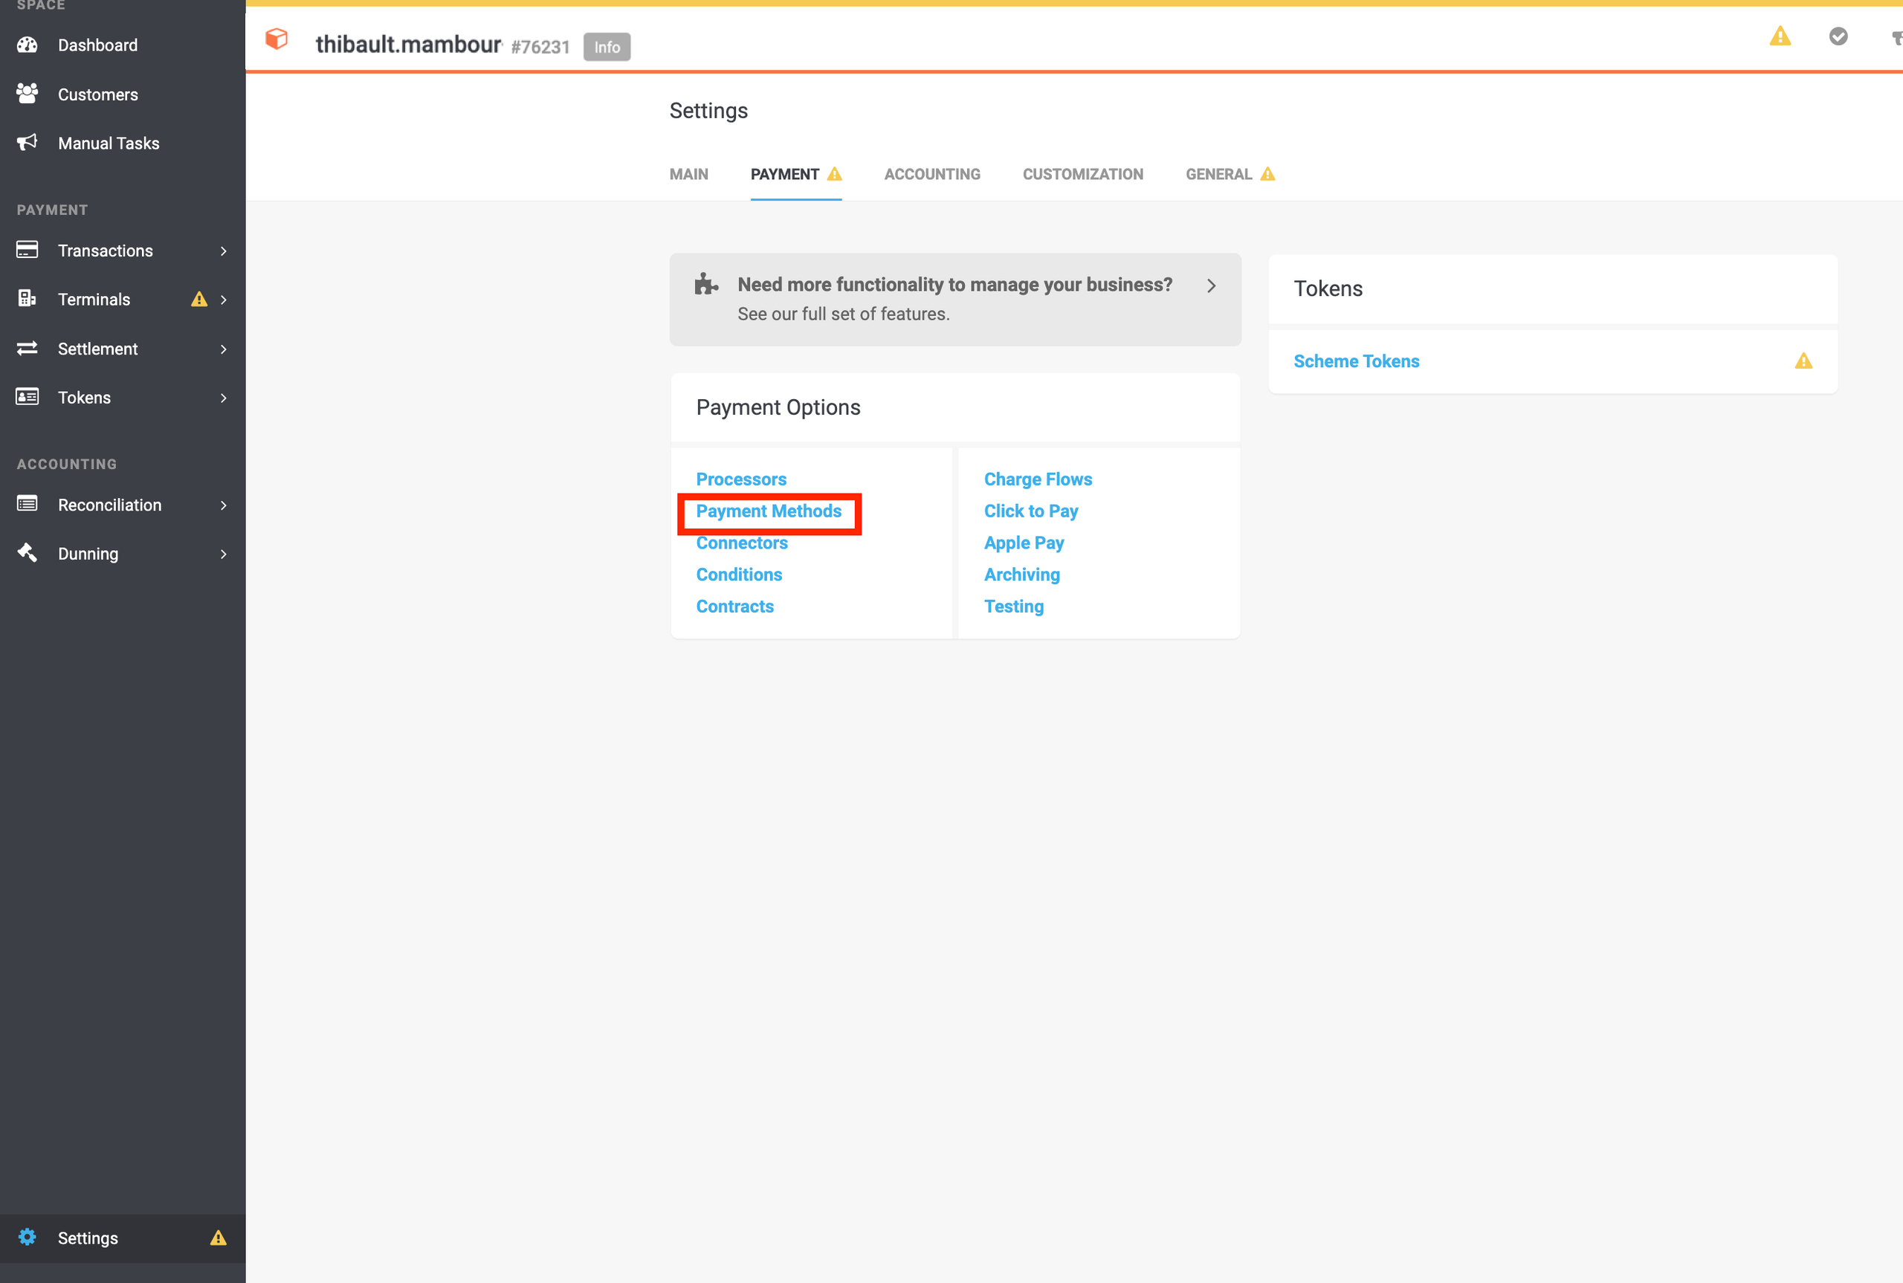Viewport: 1903px width, 1283px height.
Task: Switch to the Accounting settings tab
Action: coord(932,174)
